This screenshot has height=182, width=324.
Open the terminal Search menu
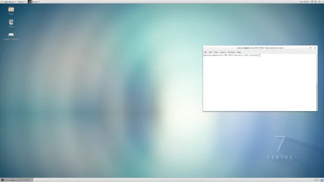click(223, 52)
